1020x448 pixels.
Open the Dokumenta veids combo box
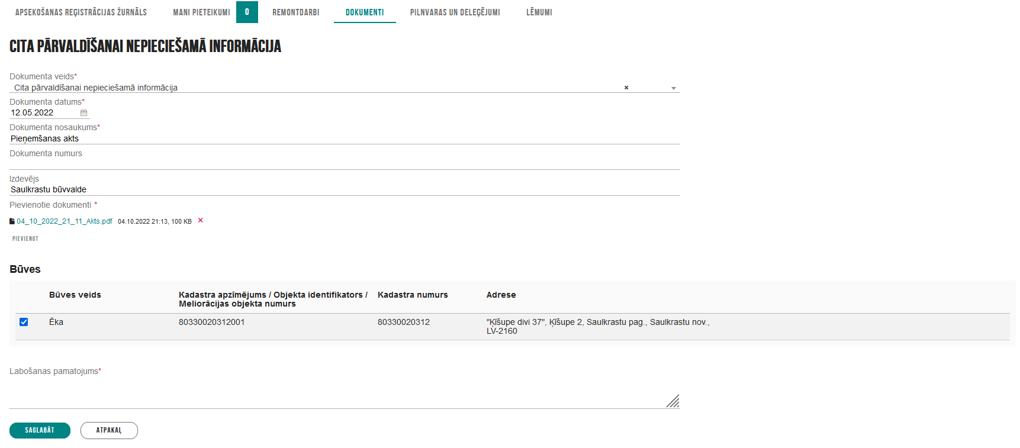click(x=345, y=88)
